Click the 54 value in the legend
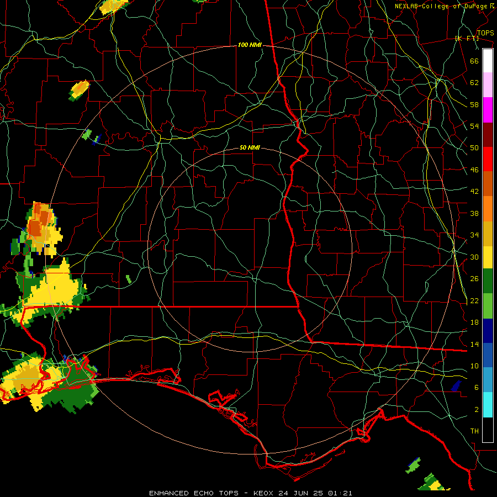The width and height of the screenshot is (497, 497). [474, 126]
